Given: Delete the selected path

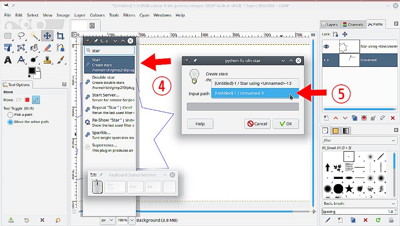Looking at the screenshot, I should tap(392, 118).
